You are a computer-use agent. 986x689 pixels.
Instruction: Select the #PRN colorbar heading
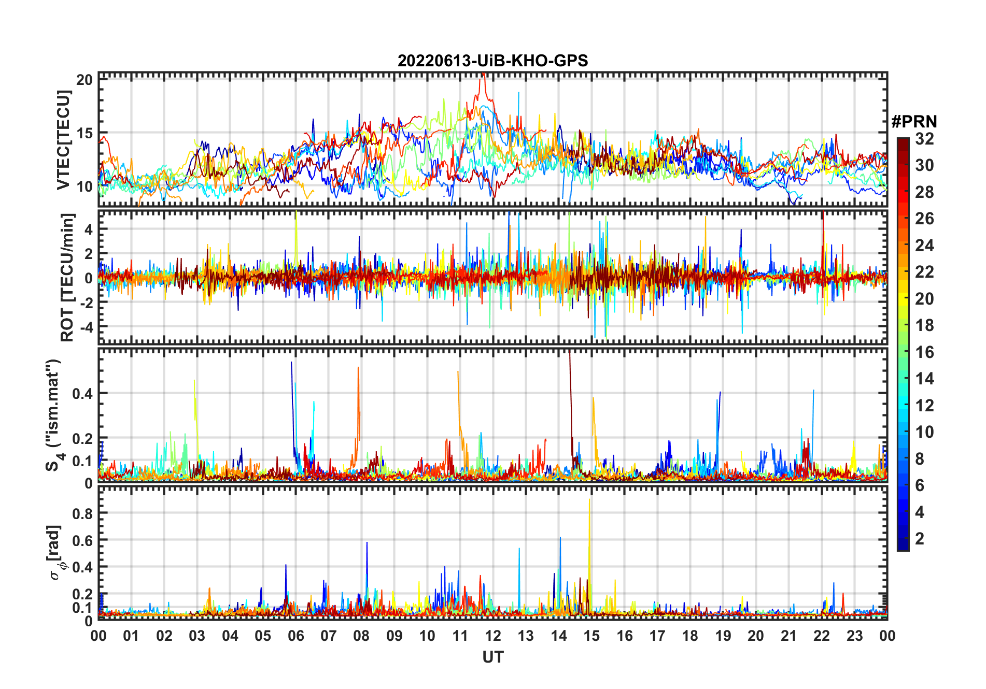(914, 122)
